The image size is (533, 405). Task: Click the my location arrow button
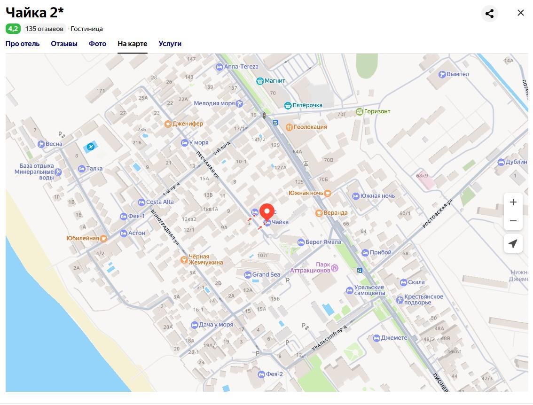point(513,243)
